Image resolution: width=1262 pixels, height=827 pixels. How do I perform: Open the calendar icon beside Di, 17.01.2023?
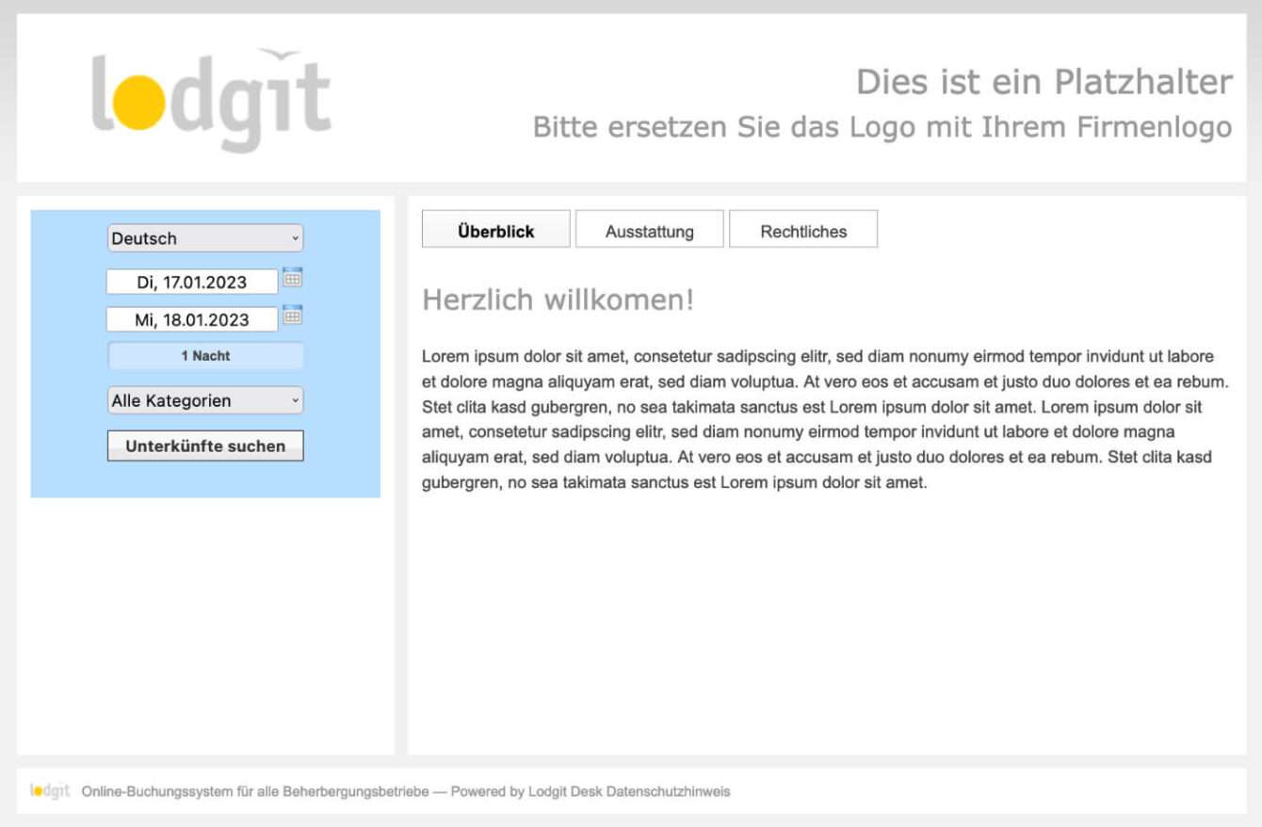point(293,278)
